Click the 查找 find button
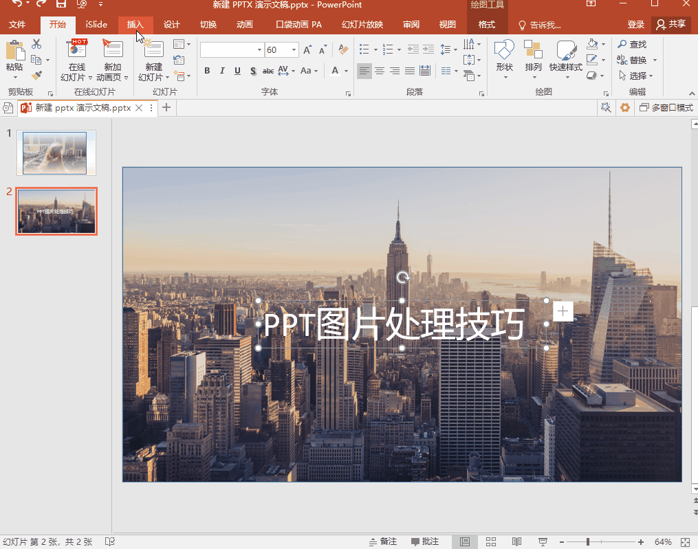This screenshot has height=549, width=698. [632, 44]
